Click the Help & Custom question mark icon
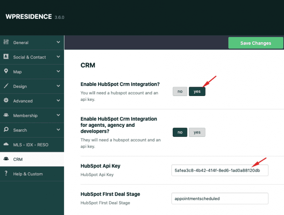 (6, 173)
